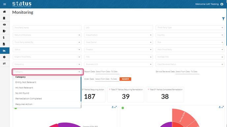Click the Status logo

[x=22, y=4]
